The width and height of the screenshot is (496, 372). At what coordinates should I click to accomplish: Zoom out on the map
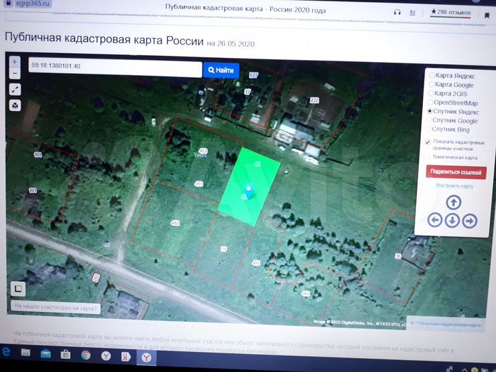pyautogui.click(x=14, y=74)
